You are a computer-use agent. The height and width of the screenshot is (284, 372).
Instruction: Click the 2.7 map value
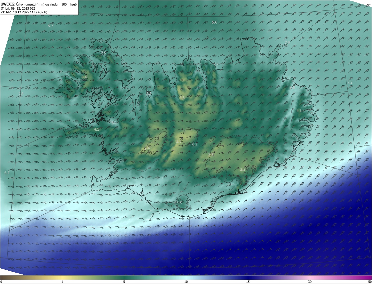point(210,155)
